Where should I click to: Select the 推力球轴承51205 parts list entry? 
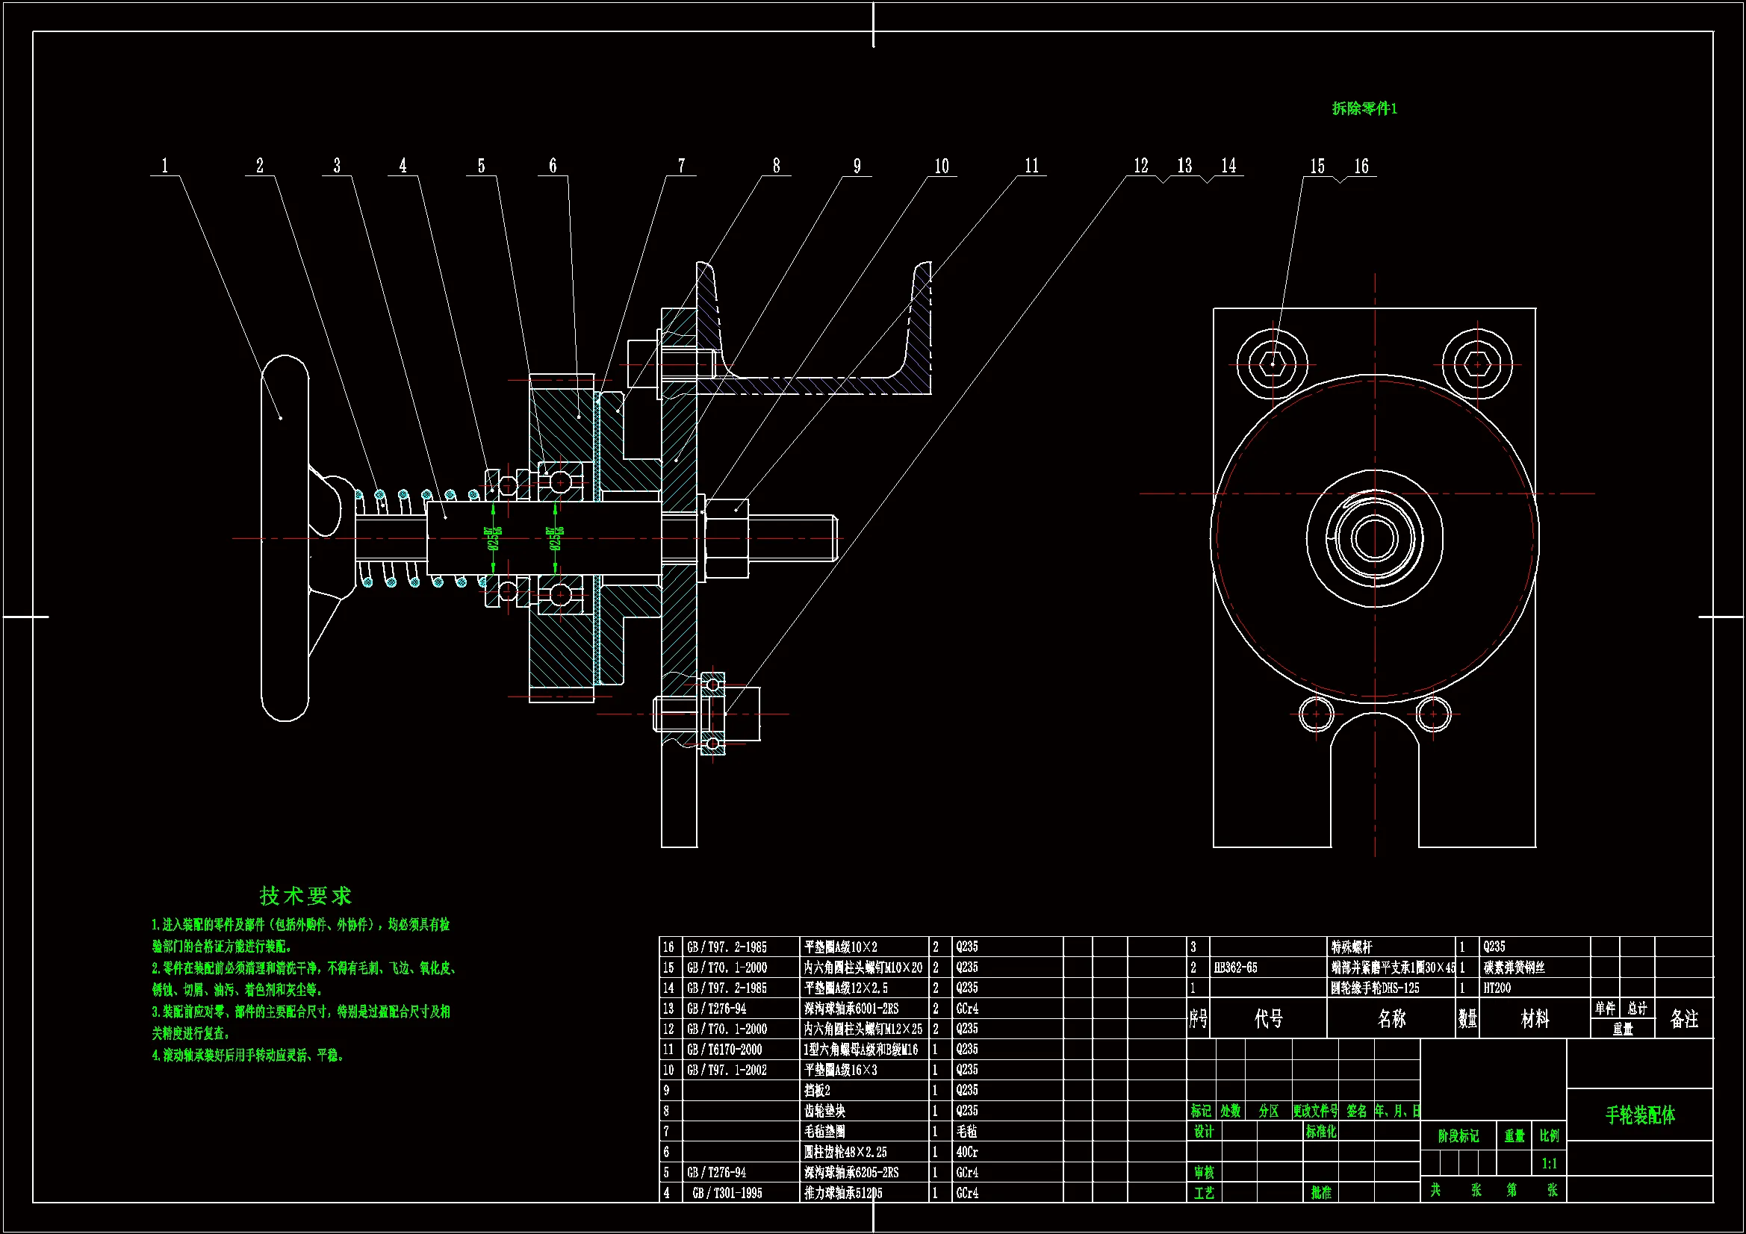tap(842, 1193)
